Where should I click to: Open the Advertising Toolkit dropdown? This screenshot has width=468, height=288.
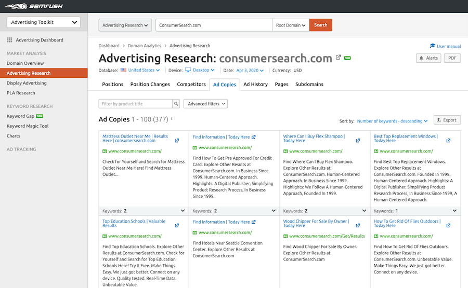click(44, 22)
